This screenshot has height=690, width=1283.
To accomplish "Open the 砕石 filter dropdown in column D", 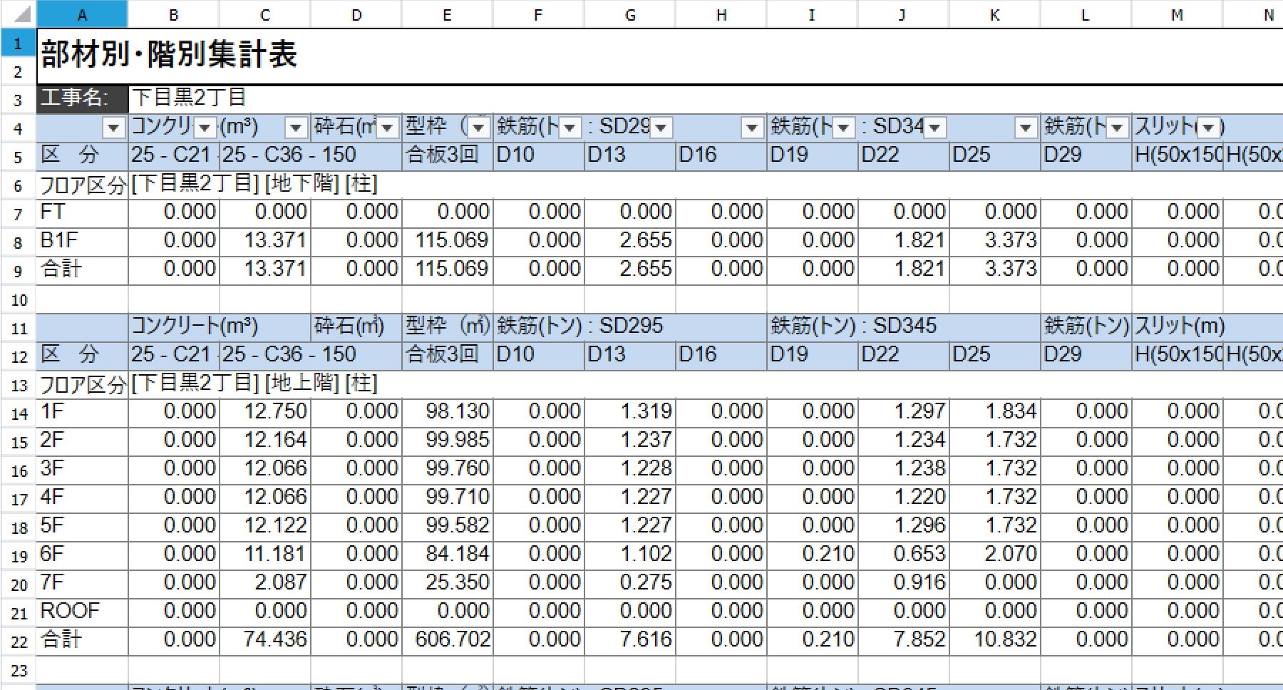I will click(x=387, y=128).
